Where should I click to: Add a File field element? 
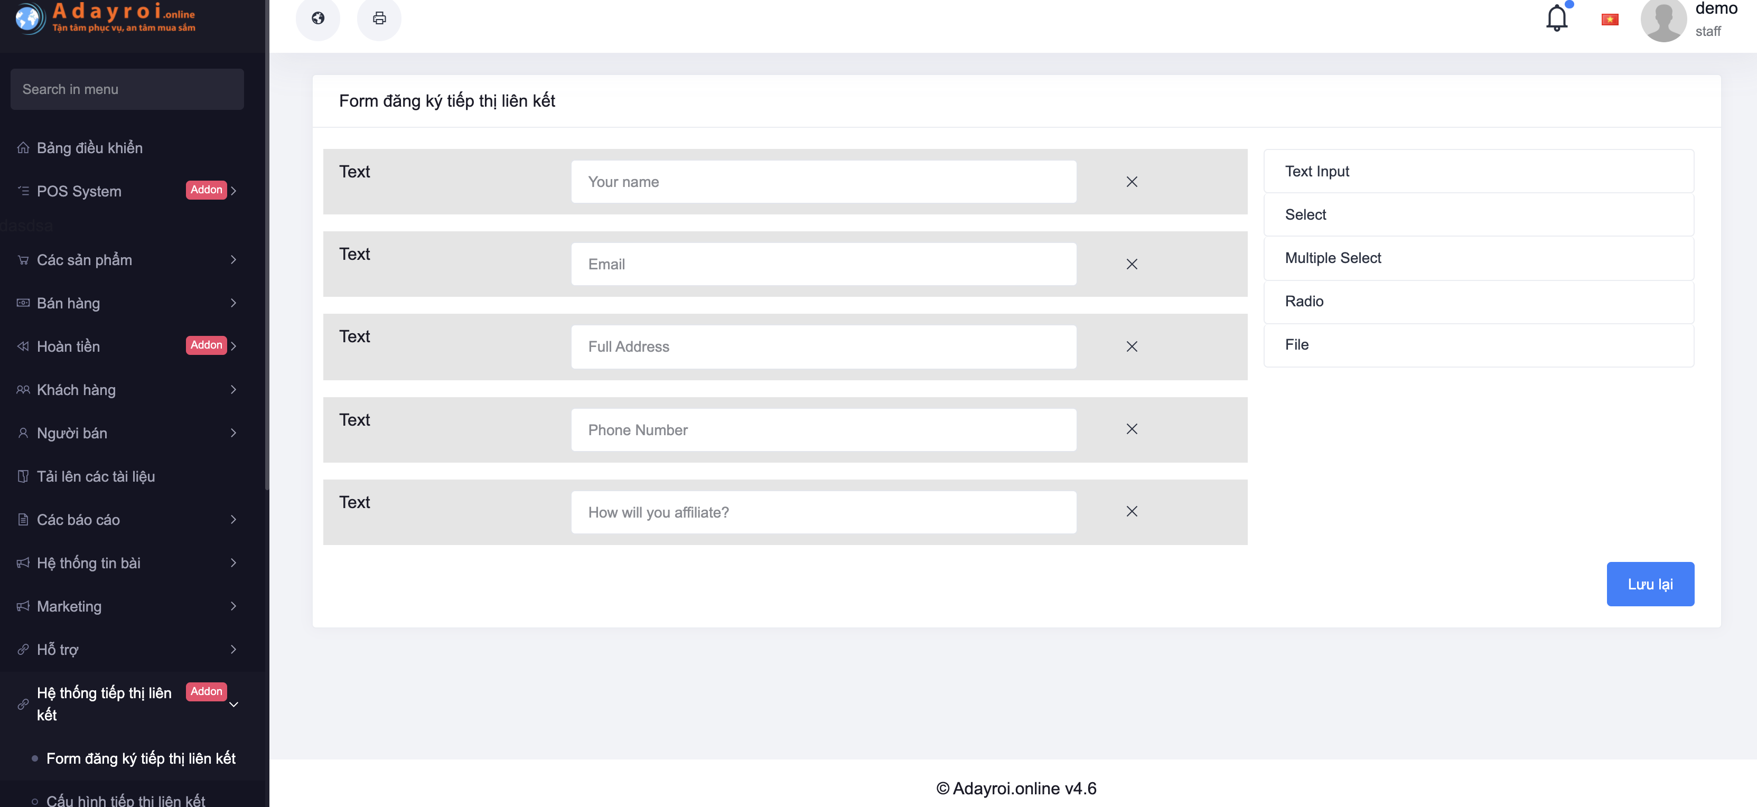1478,345
